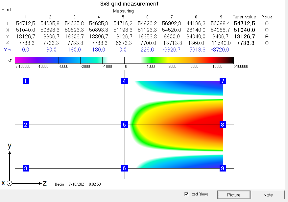Click the Picture column header label
288x202 pixels.
pos(267,17)
